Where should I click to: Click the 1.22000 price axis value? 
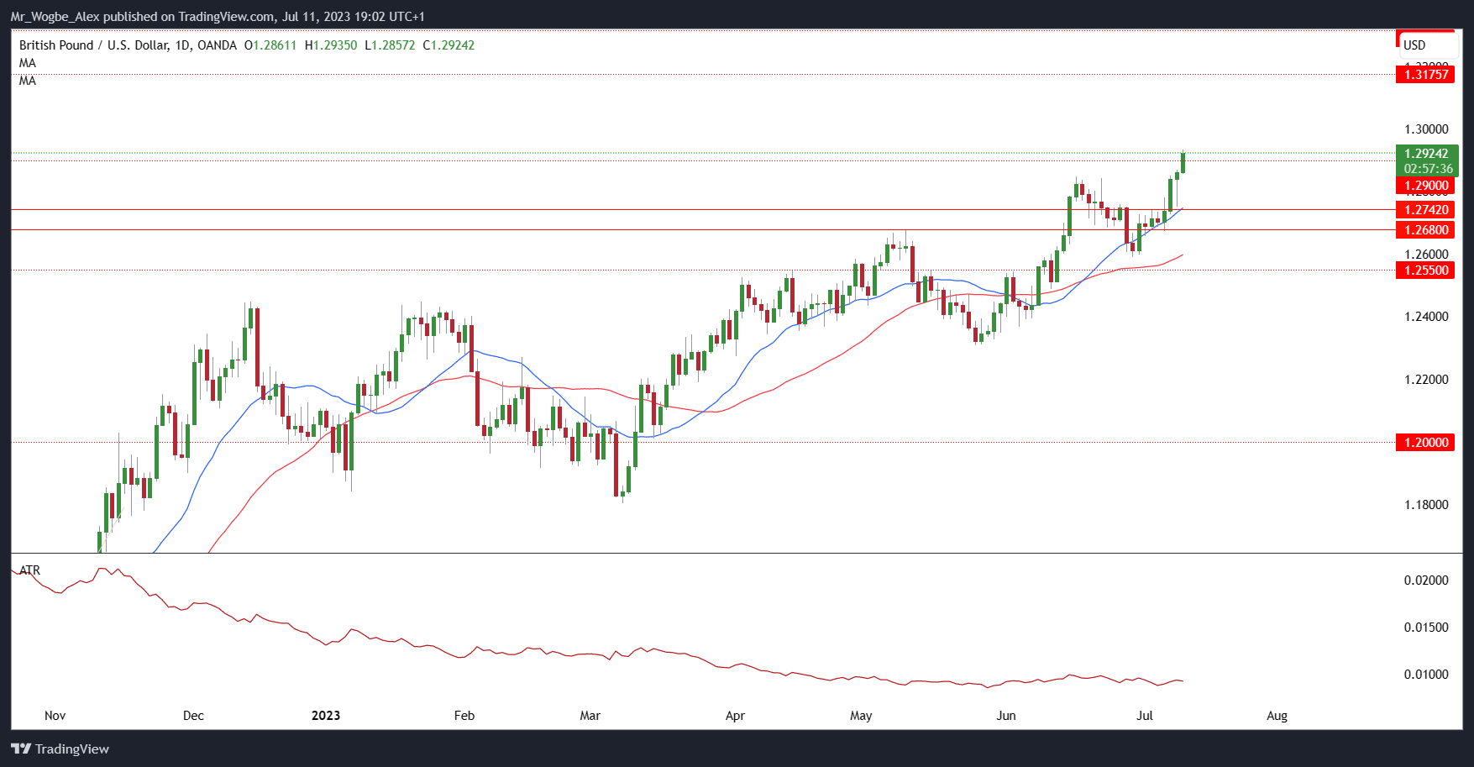tap(1426, 380)
